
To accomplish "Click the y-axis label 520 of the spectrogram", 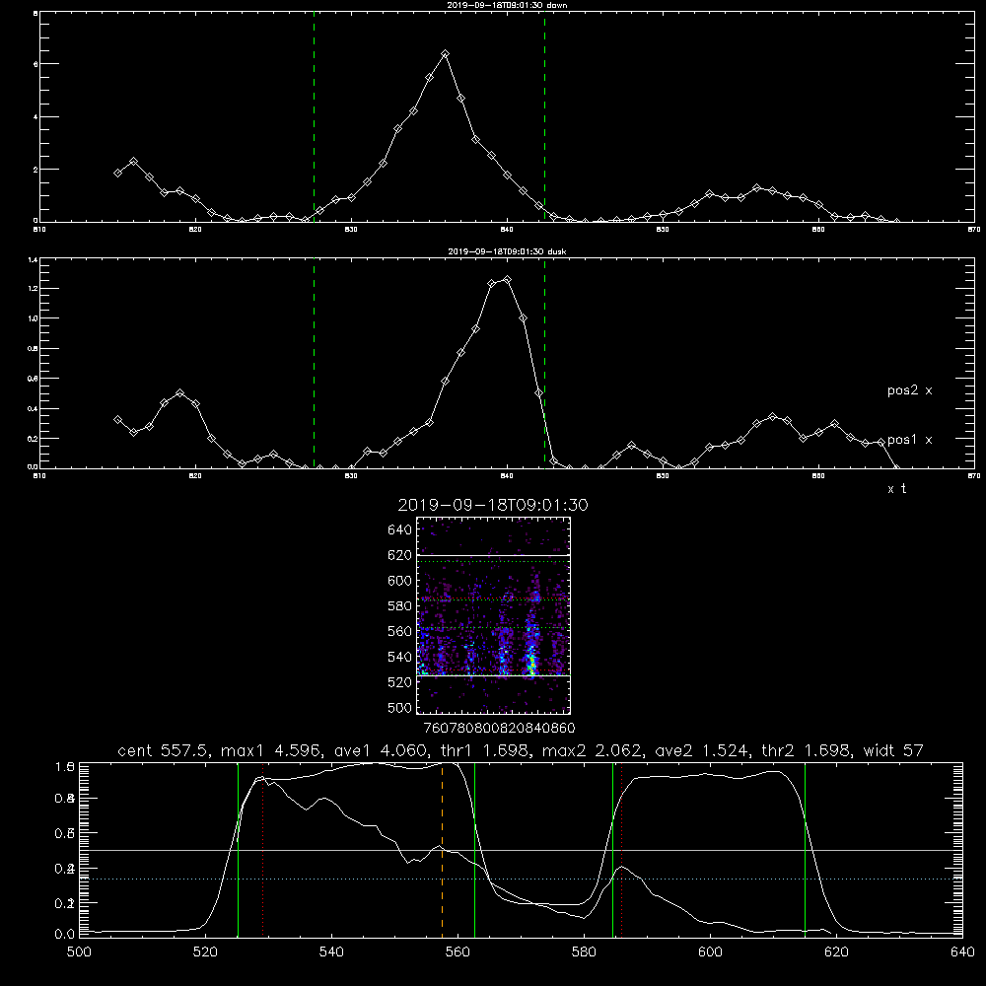I will (x=400, y=683).
